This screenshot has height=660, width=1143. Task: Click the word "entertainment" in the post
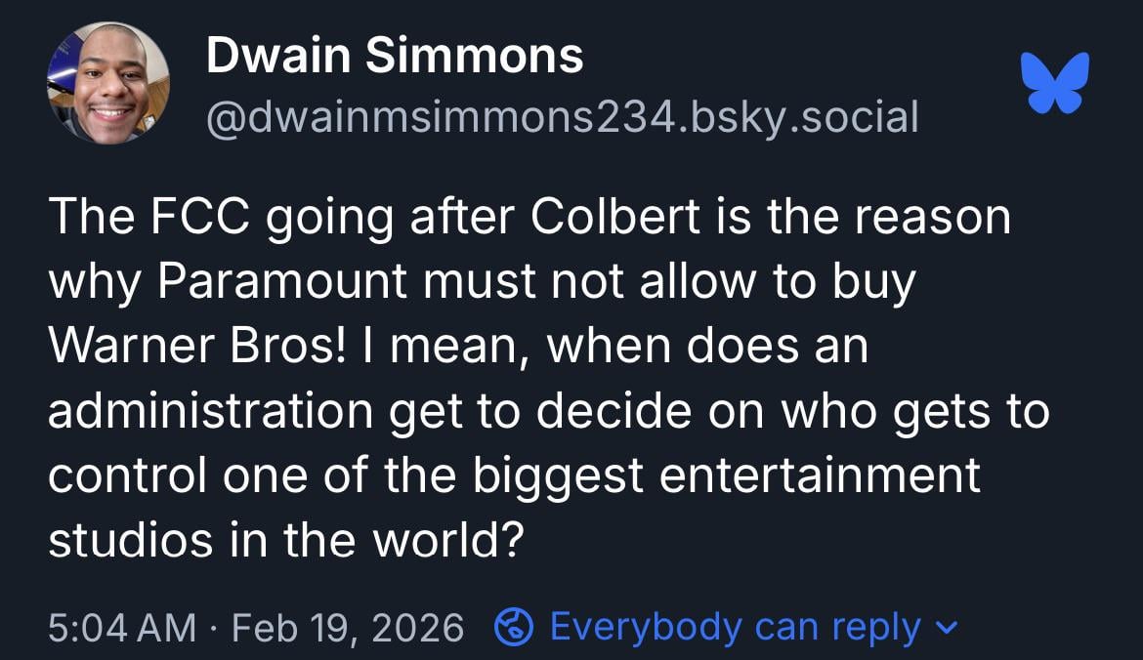coord(819,474)
